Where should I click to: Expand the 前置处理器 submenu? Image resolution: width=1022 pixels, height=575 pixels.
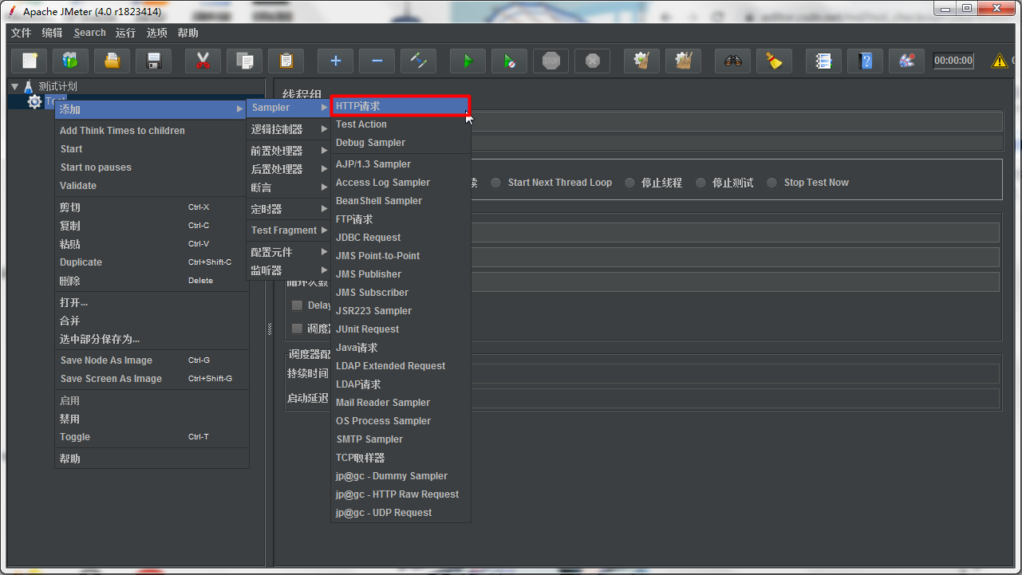coord(289,151)
